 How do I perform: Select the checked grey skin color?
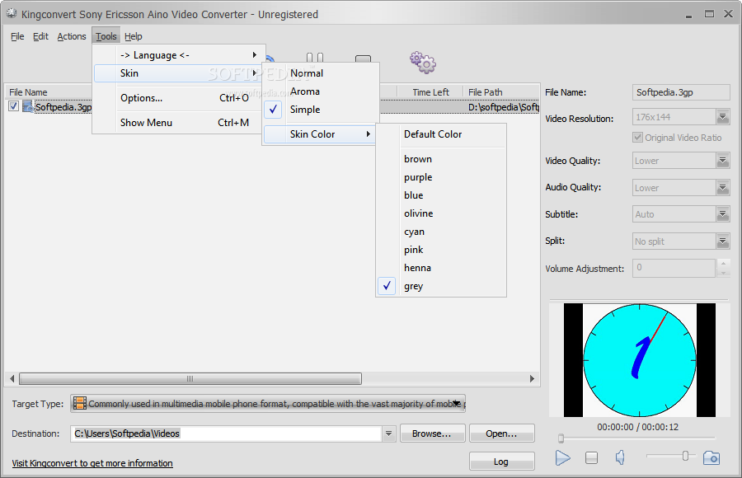[x=441, y=286]
